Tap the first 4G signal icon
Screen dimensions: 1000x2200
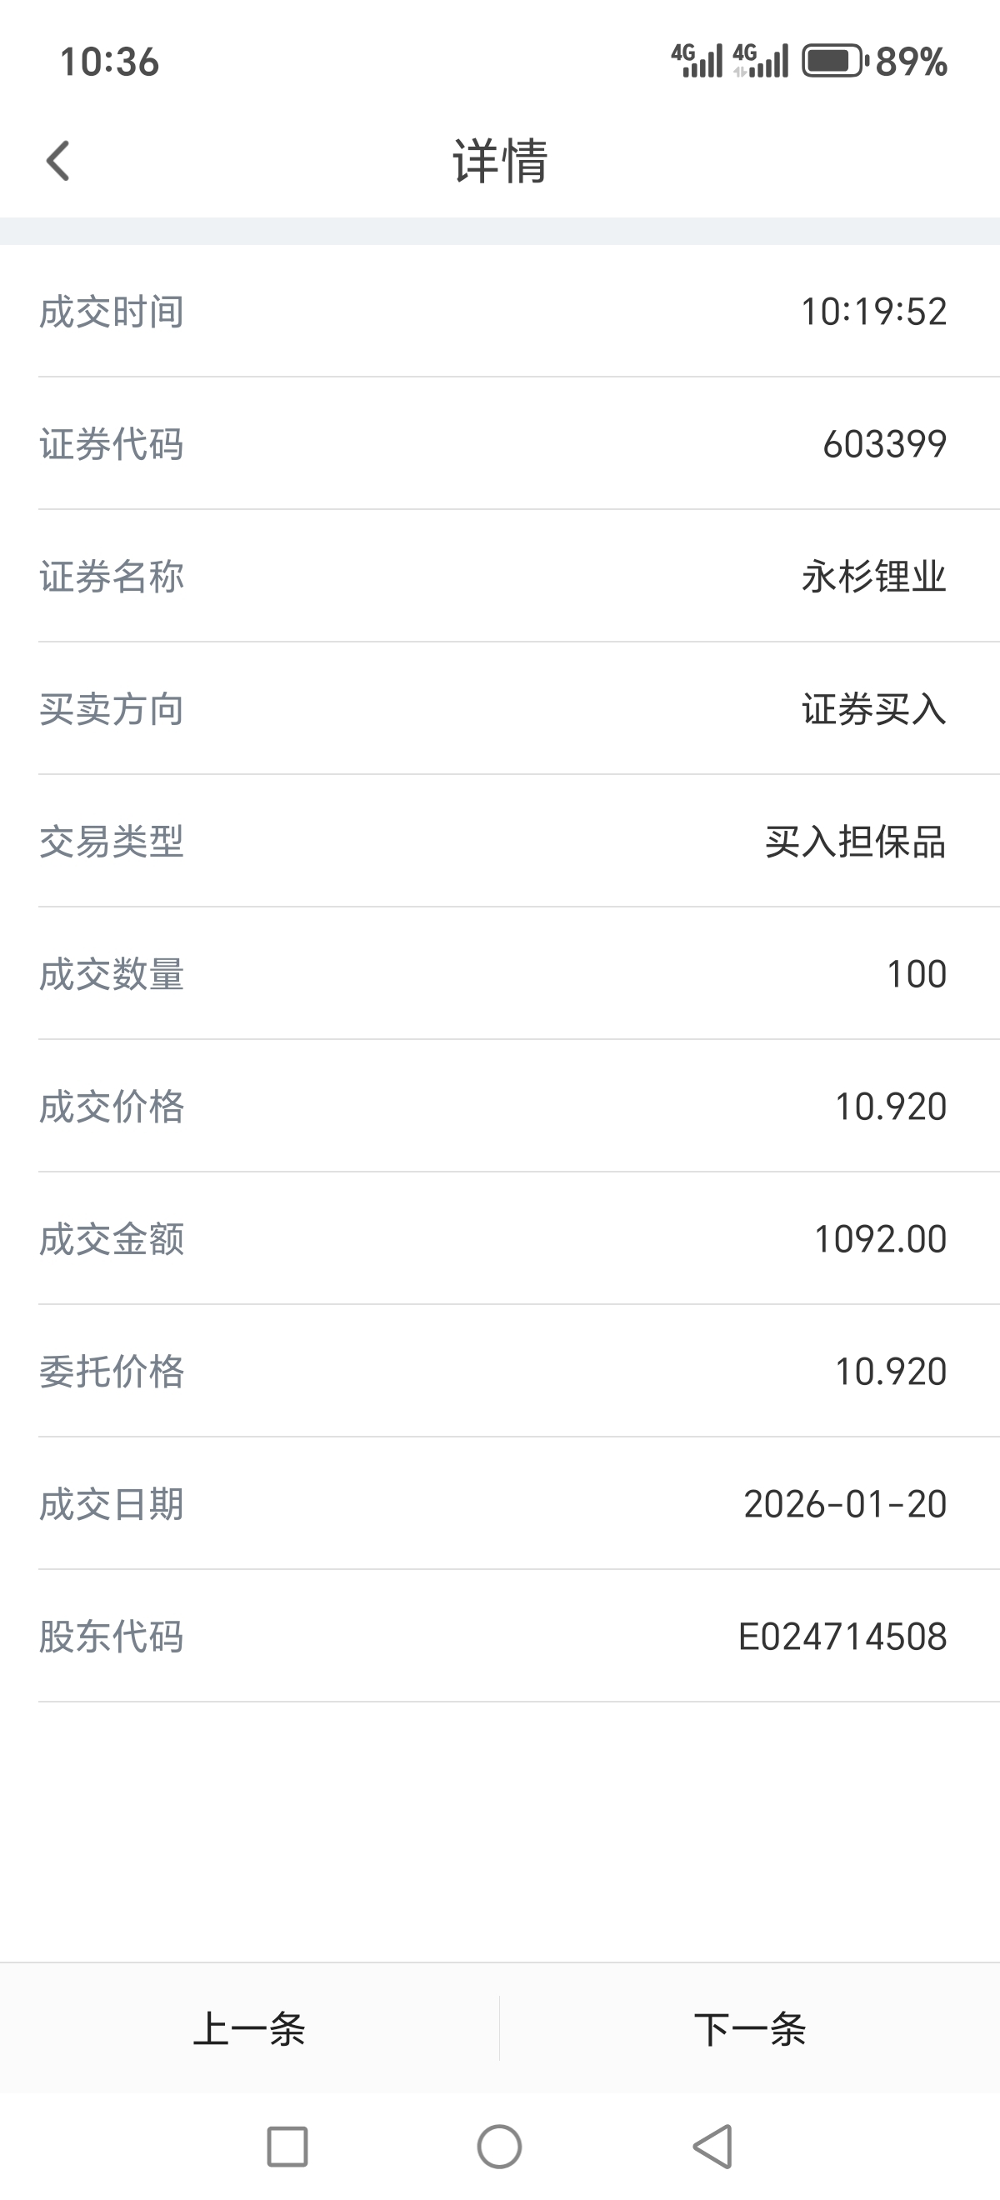tap(697, 61)
